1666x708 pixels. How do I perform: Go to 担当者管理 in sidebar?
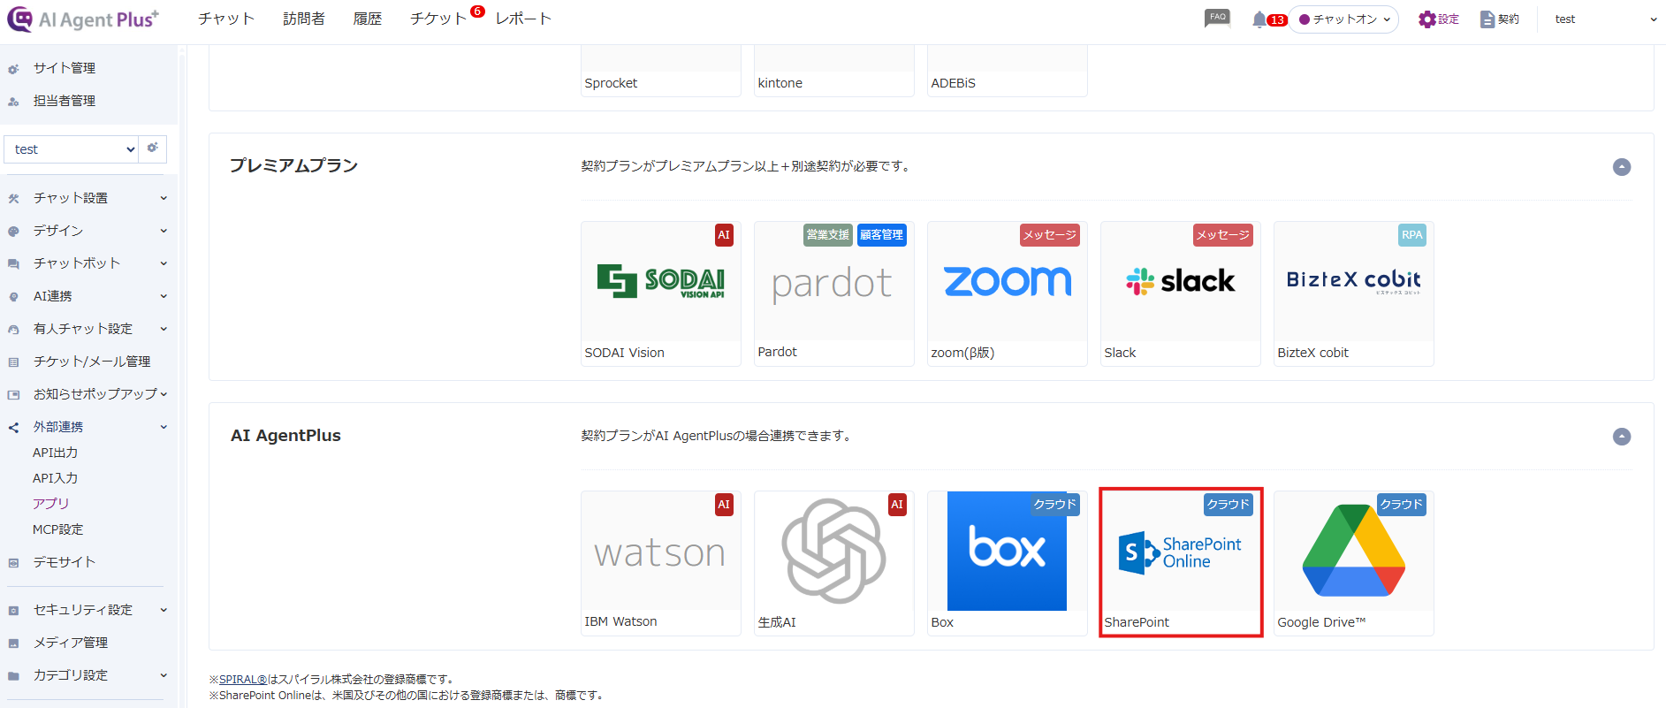tap(65, 101)
